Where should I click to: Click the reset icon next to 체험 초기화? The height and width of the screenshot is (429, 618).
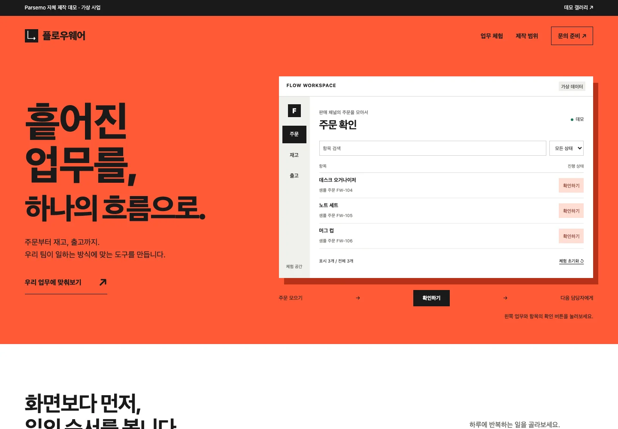[582, 261]
